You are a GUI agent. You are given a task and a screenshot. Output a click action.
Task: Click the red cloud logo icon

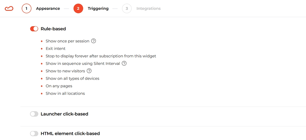click(x=9, y=9)
